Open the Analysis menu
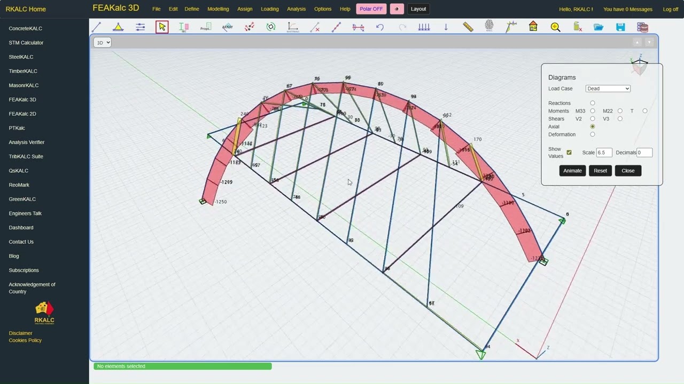 pos(297,9)
